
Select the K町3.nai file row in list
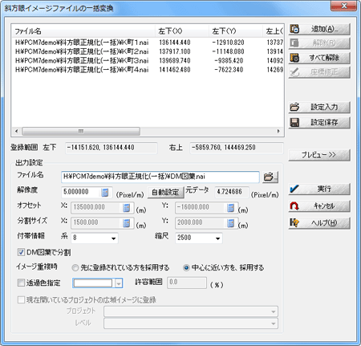148,60
